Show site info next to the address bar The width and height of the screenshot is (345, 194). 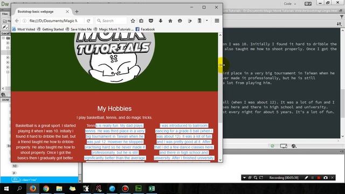tap(24, 20)
